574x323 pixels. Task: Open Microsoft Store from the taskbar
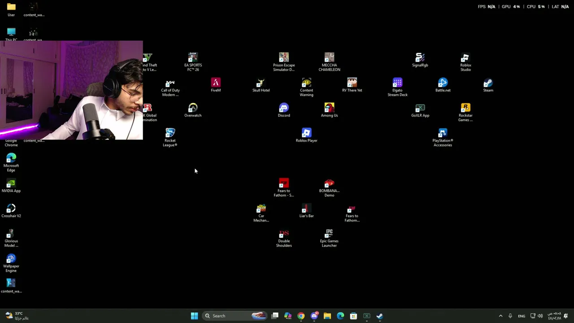[353, 316]
